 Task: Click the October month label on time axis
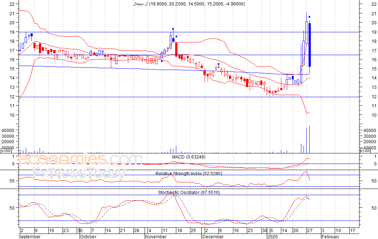pyautogui.click(x=88, y=236)
